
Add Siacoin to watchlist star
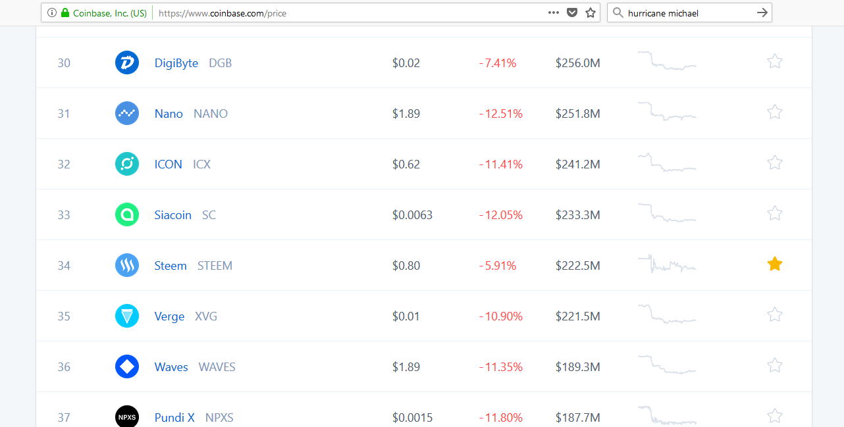coord(775,214)
